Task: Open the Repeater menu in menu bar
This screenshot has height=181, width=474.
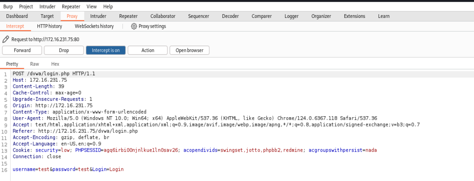Action: [x=71, y=7]
